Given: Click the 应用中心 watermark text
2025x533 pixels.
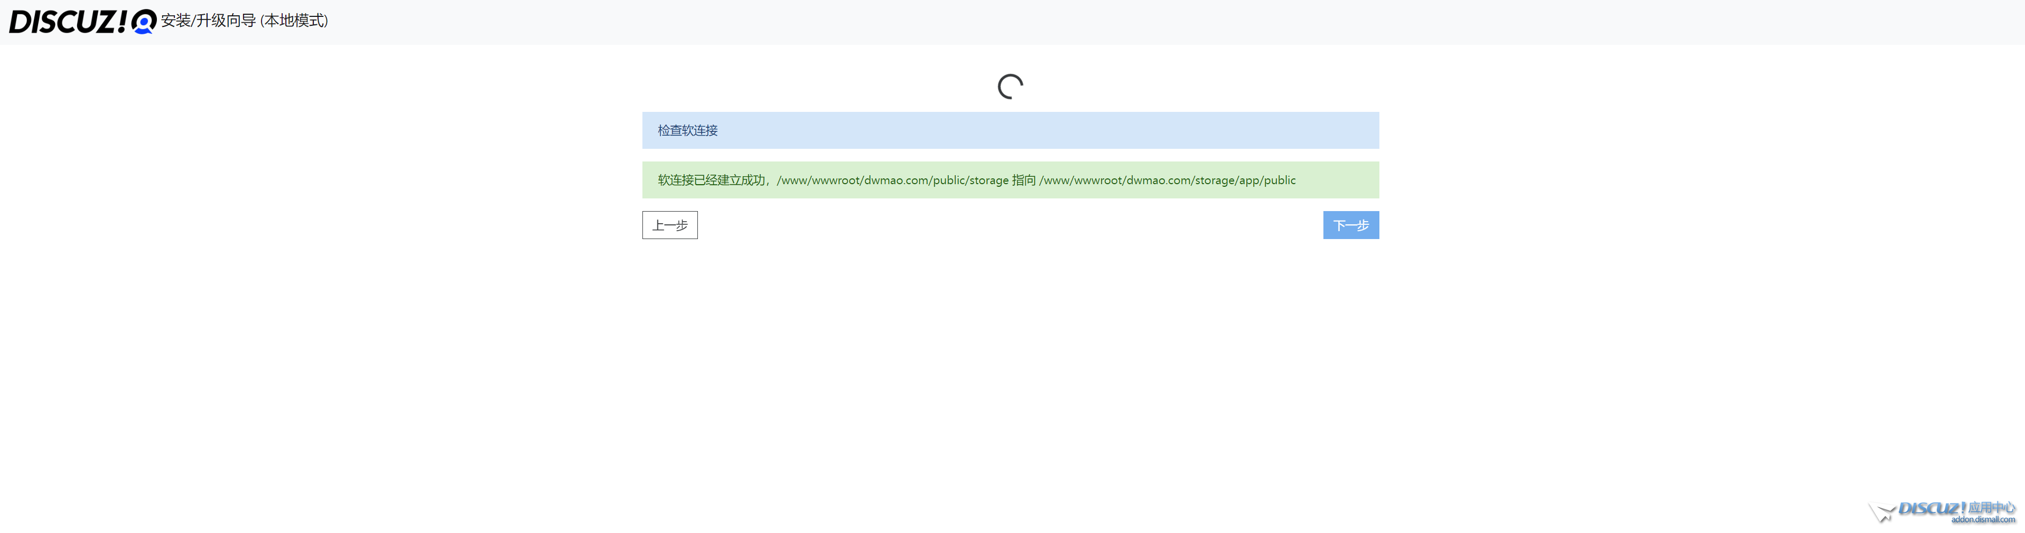Looking at the screenshot, I should tap(1991, 508).
